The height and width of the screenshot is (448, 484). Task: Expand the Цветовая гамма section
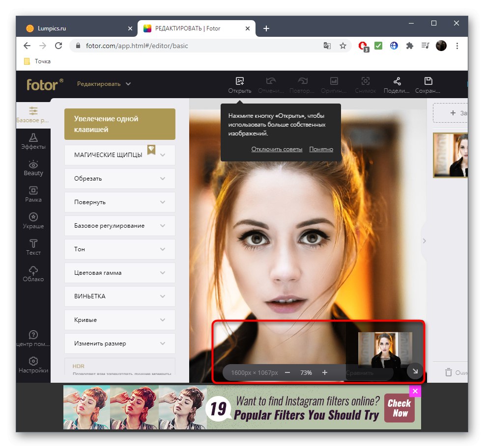tap(120, 273)
